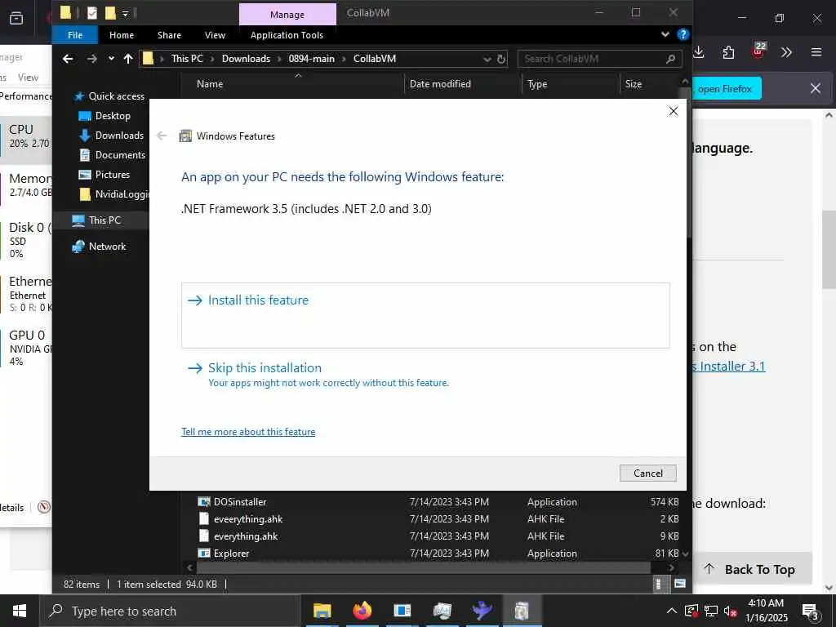The height and width of the screenshot is (627, 836).
Task: Open the Firefox hamburger menu
Action: 816,52
